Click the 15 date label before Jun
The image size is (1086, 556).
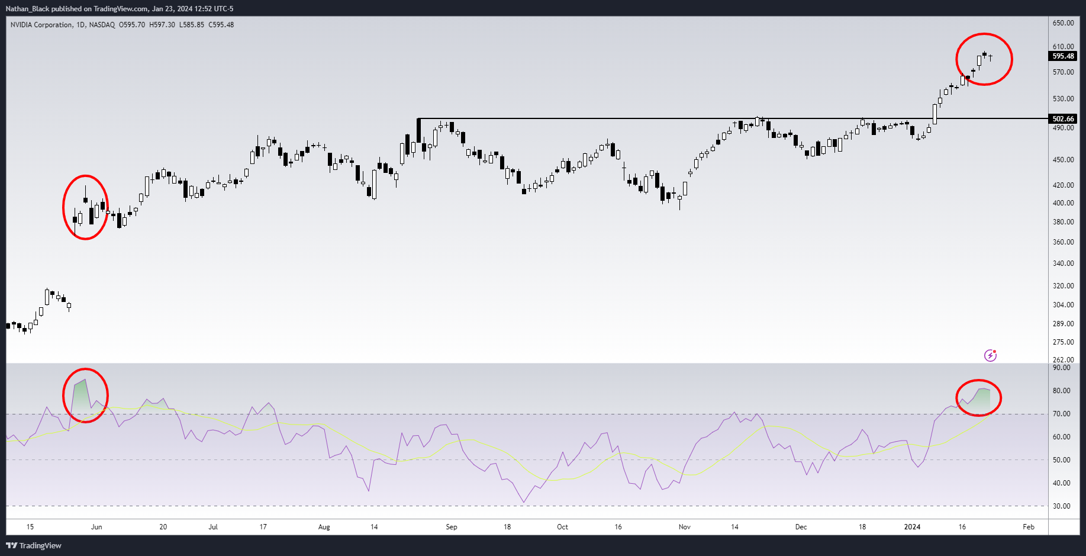[x=30, y=527]
